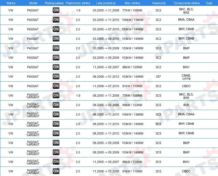The image size is (218, 176).
Task: Click the ON icon in the BVE engine row
Action: 56,105
